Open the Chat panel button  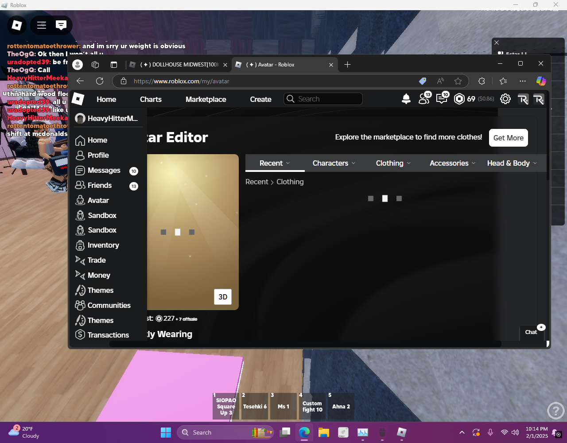pyautogui.click(x=531, y=332)
